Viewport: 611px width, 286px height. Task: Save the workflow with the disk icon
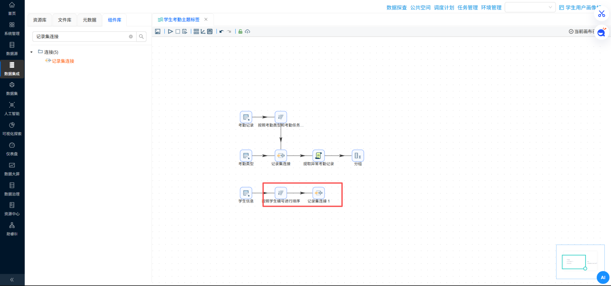tap(158, 31)
